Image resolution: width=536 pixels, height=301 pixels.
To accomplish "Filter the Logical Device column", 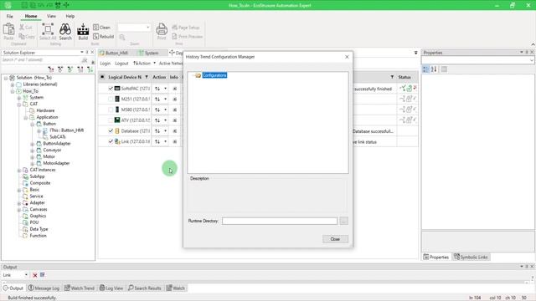I will [x=147, y=77].
